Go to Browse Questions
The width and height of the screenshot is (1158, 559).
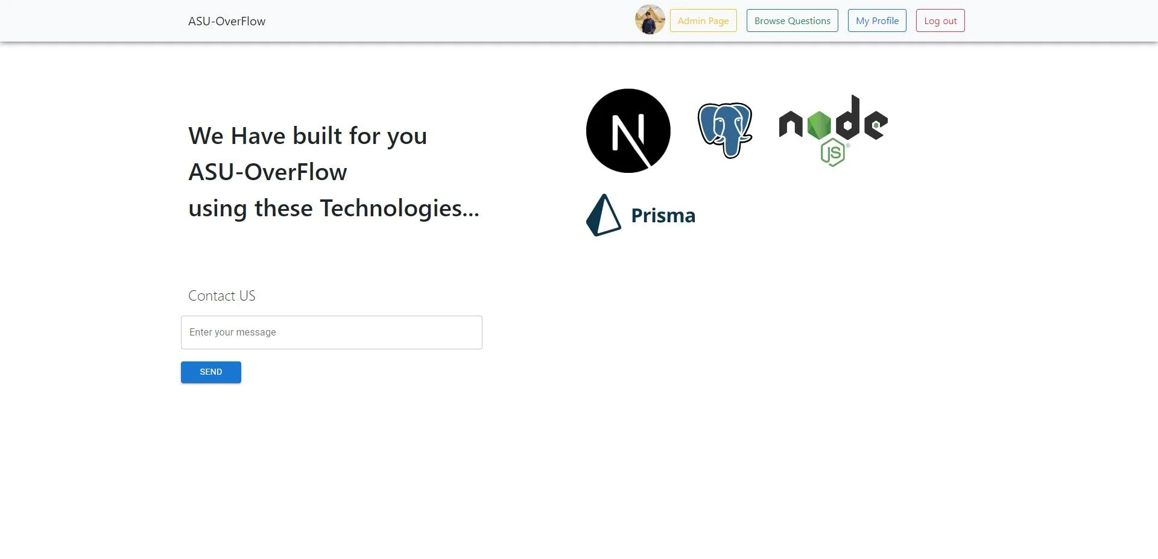[x=792, y=20]
